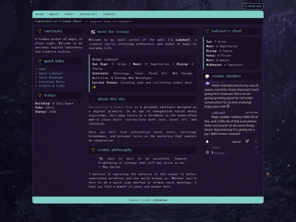
Task: Click the chatbox message input field
Action: pos(232,153)
